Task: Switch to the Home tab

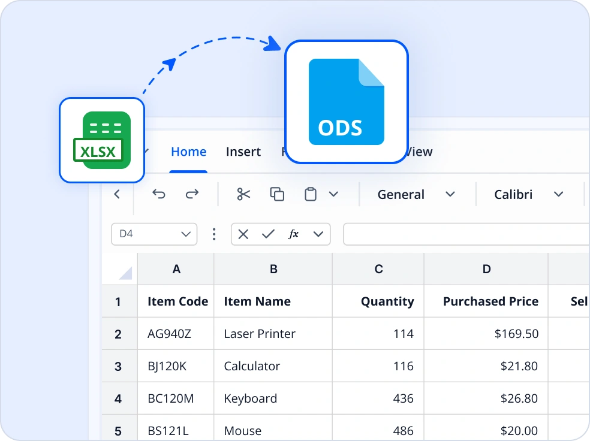Action: point(188,152)
